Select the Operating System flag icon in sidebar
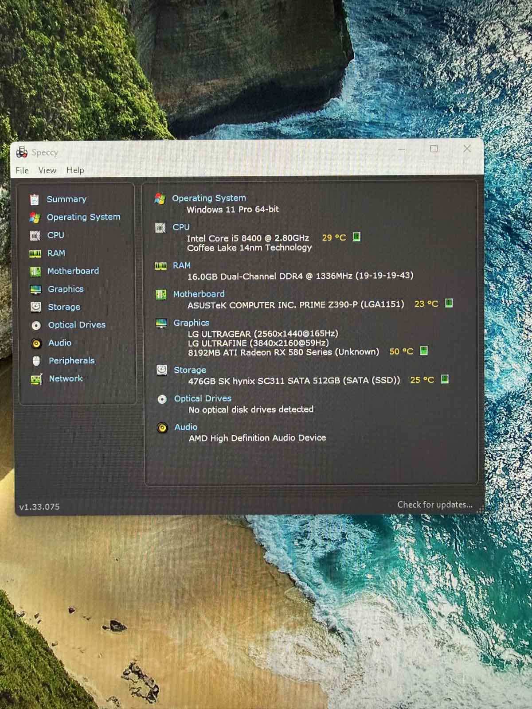The height and width of the screenshot is (709, 532). (35, 218)
